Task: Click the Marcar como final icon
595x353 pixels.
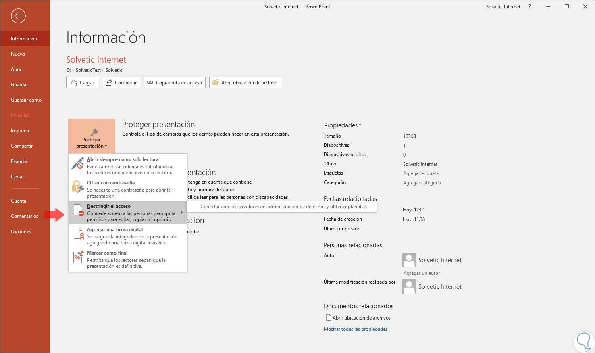Action: pos(78,257)
